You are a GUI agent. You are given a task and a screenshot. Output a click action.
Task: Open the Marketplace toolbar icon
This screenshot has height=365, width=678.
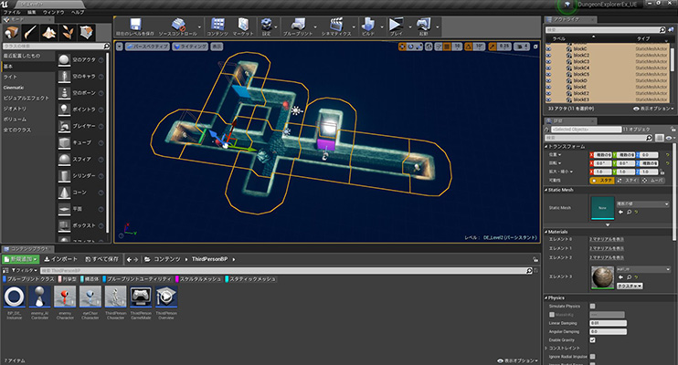point(241,25)
